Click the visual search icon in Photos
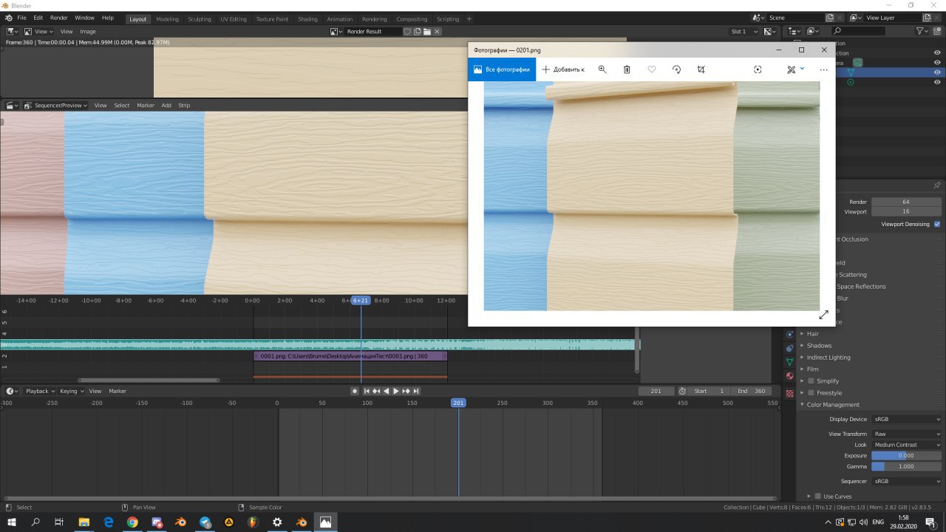 [758, 69]
